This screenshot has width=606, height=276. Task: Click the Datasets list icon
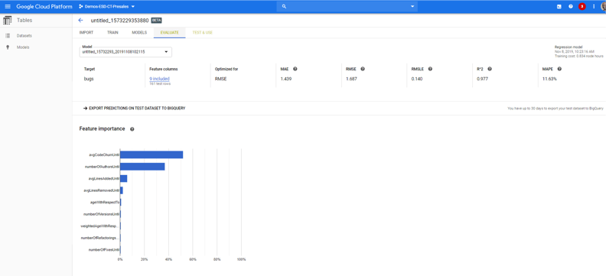click(8, 35)
